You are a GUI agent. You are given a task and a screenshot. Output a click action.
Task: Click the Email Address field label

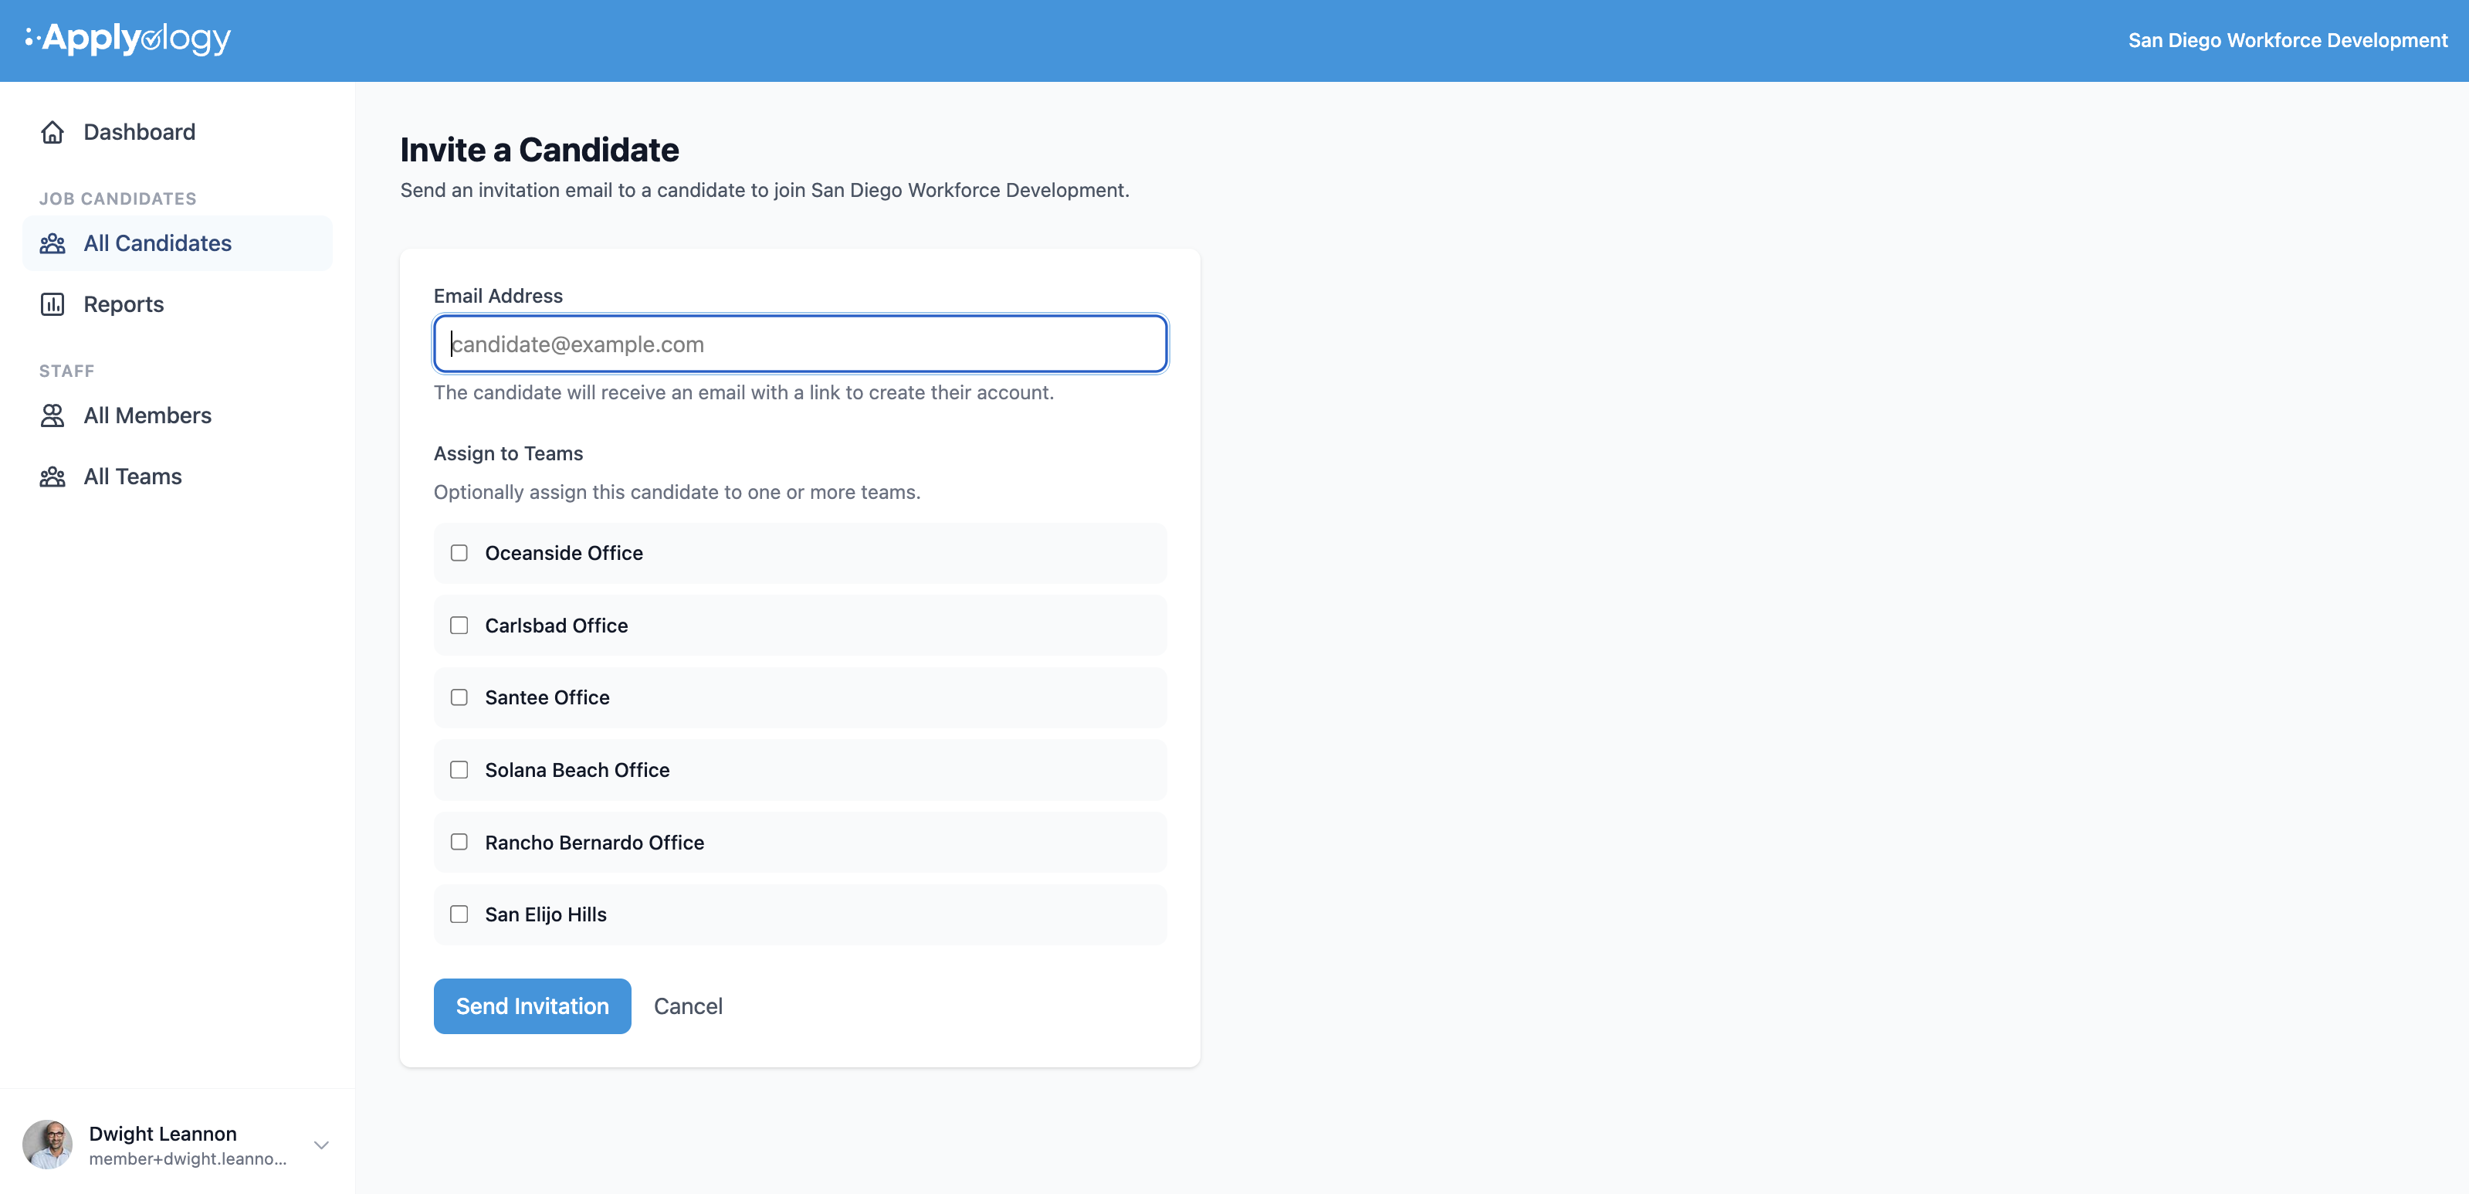tap(499, 297)
